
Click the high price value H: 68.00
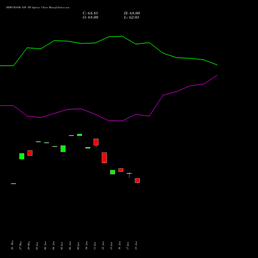(x=132, y=13)
